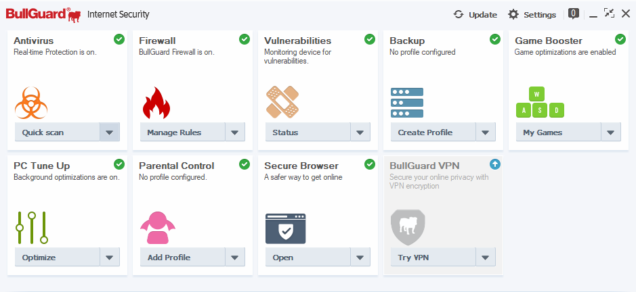Expand the Quick scan dropdown arrow
Image resolution: width=636 pixels, height=292 pixels.
click(110, 132)
